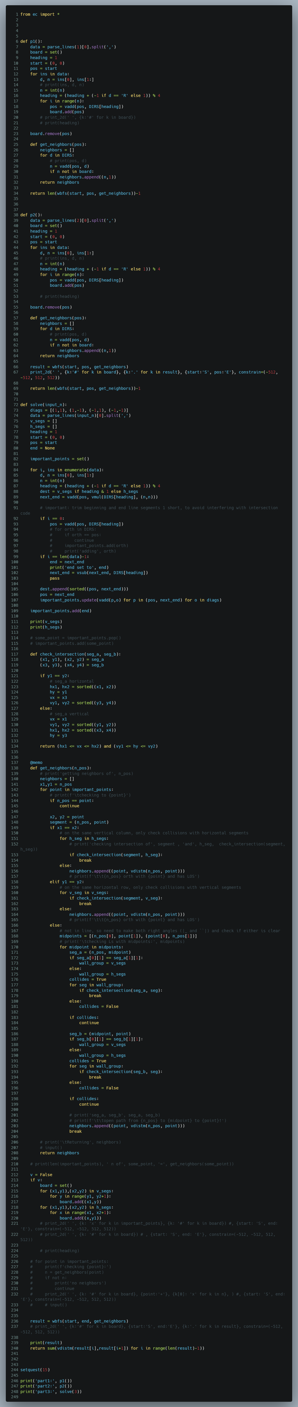
Task: Click 'def check_intersection(seg_a, seg_b):' line
Action: [x=75, y=654]
